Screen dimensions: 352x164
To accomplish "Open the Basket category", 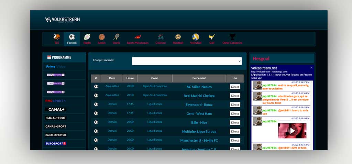I will coord(102,39).
